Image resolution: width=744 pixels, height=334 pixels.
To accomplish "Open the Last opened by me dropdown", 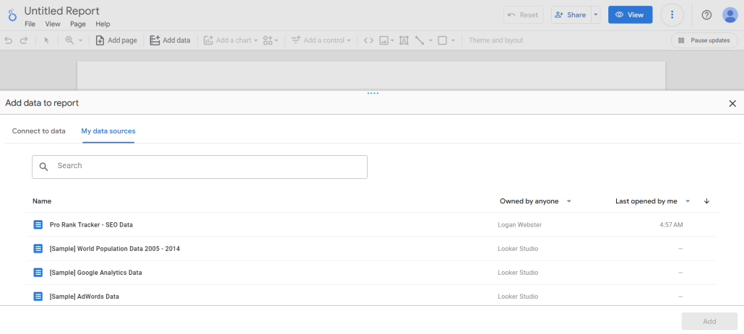I will 652,201.
